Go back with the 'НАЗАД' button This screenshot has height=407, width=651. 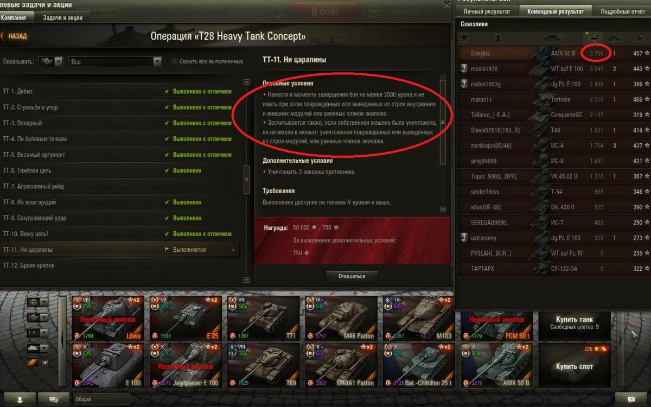tap(15, 36)
